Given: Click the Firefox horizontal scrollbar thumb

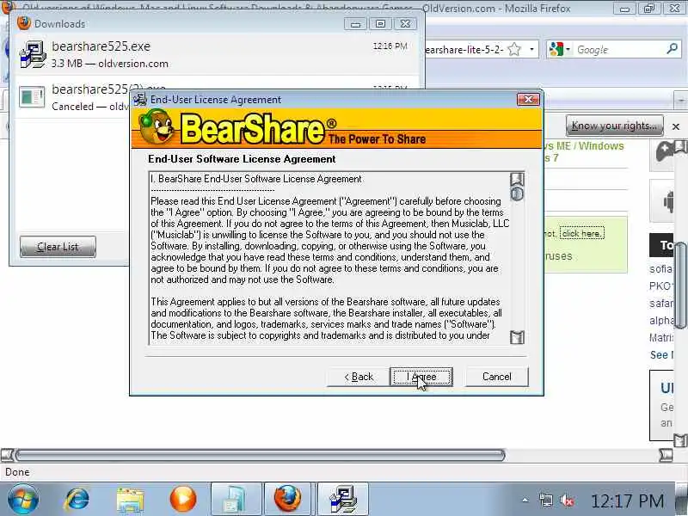Looking at the screenshot, I should point(261,455).
